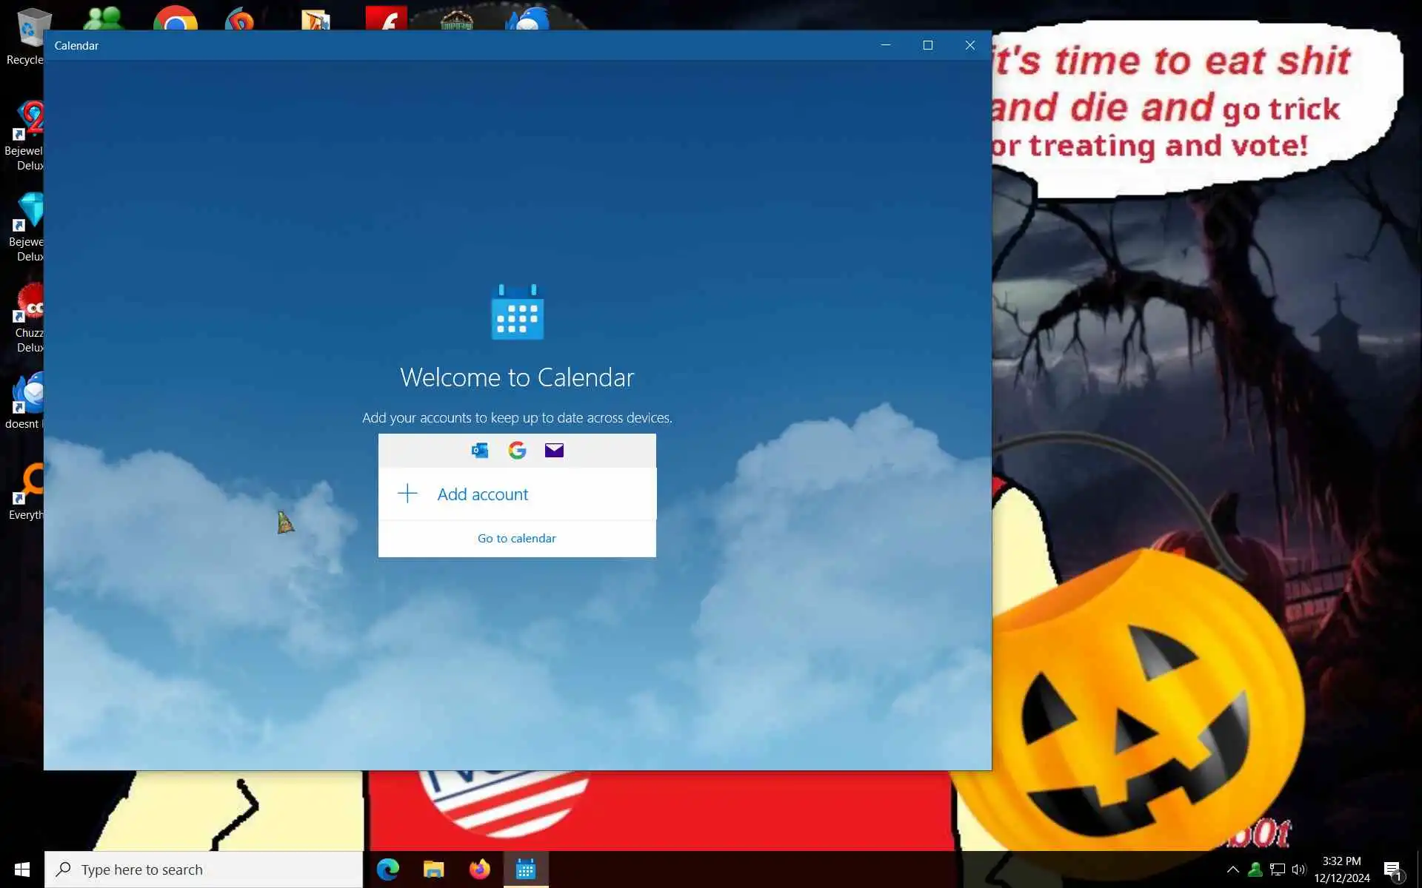The width and height of the screenshot is (1422, 888).
Task: Click the Outlook account icon
Action: 480,450
